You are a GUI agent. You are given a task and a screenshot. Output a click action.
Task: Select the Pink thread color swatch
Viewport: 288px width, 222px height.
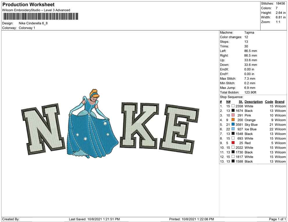(x=233, y=115)
